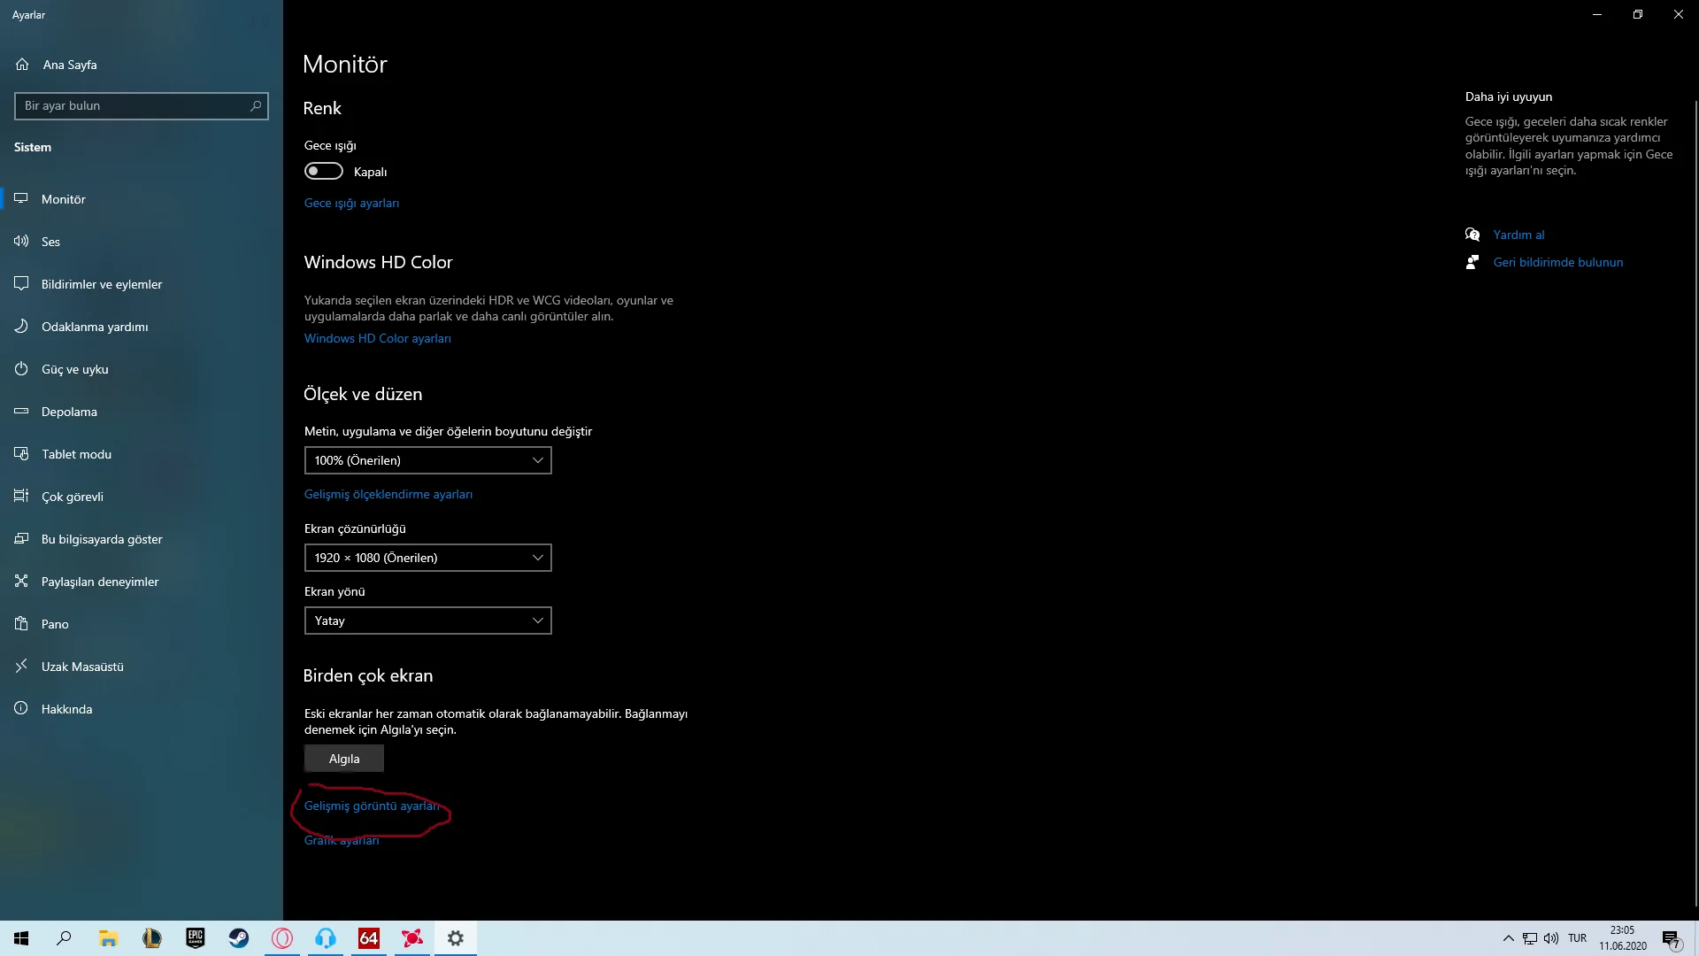Viewport: 1699px width, 956px height.
Task: Open Steam from the taskbar
Action: coord(238,937)
